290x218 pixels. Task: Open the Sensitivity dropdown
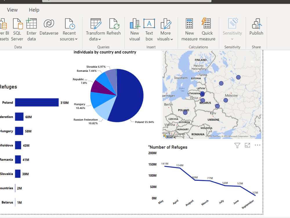pos(232,30)
